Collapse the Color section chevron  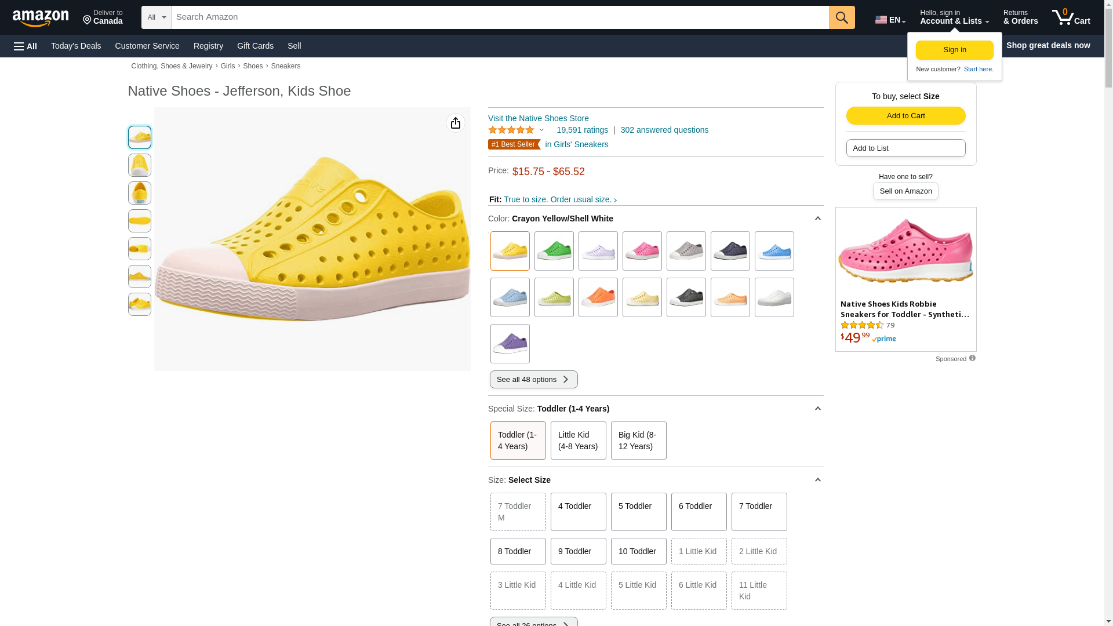(x=817, y=219)
